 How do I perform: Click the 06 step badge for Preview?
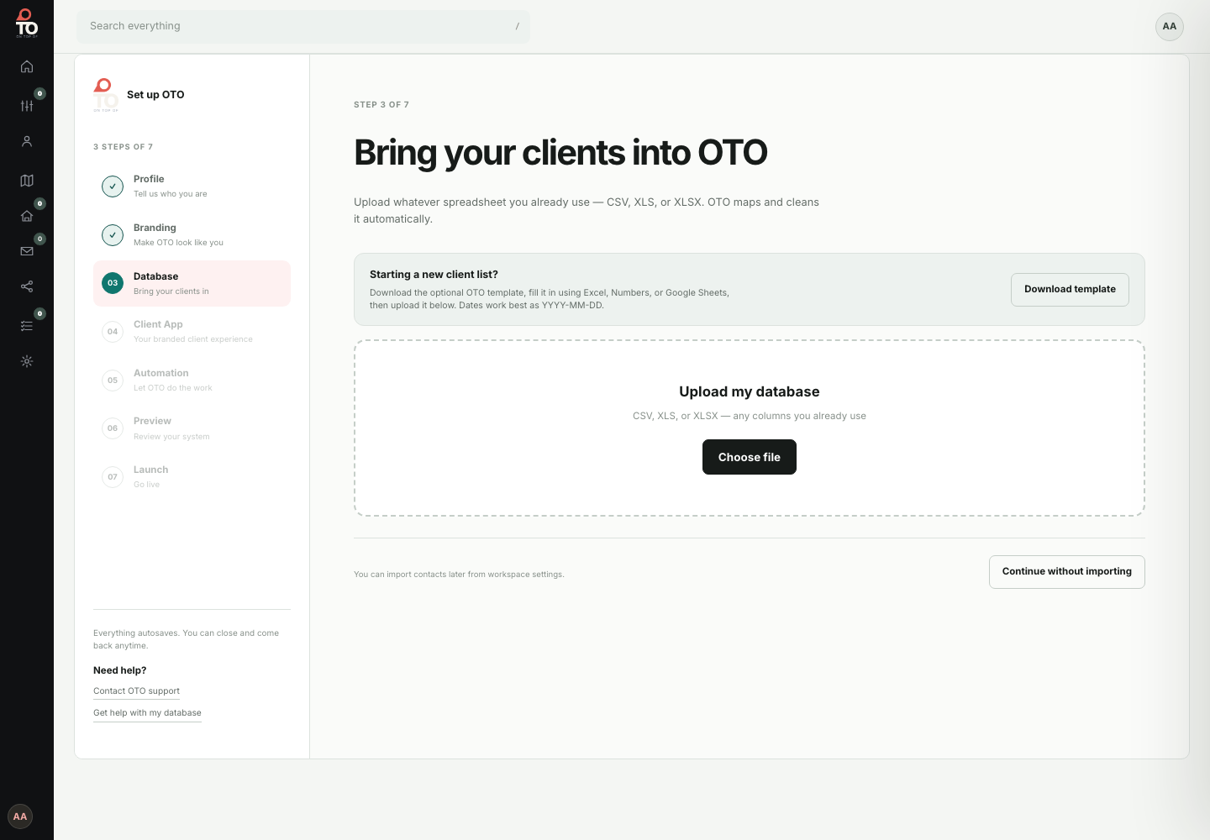pyautogui.click(x=113, y=428)
